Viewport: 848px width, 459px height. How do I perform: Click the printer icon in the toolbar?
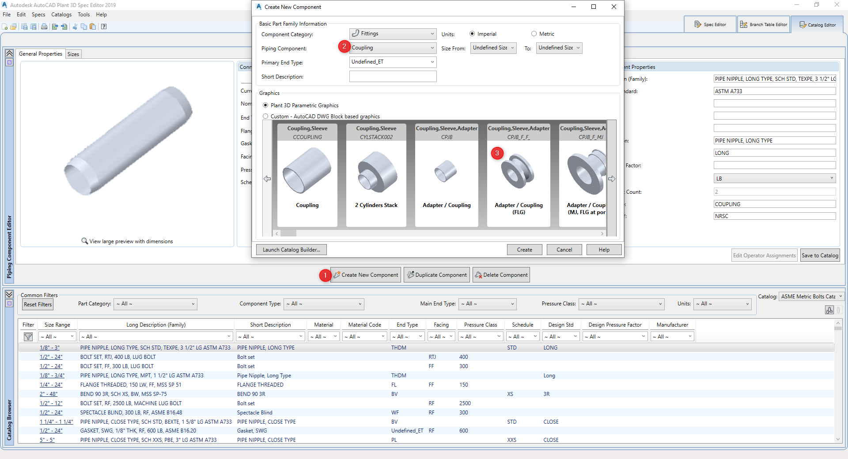click(44, 26)
